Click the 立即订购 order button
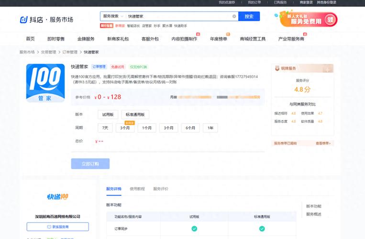Screen dimensions: 365x239 (x=90, y=163)
